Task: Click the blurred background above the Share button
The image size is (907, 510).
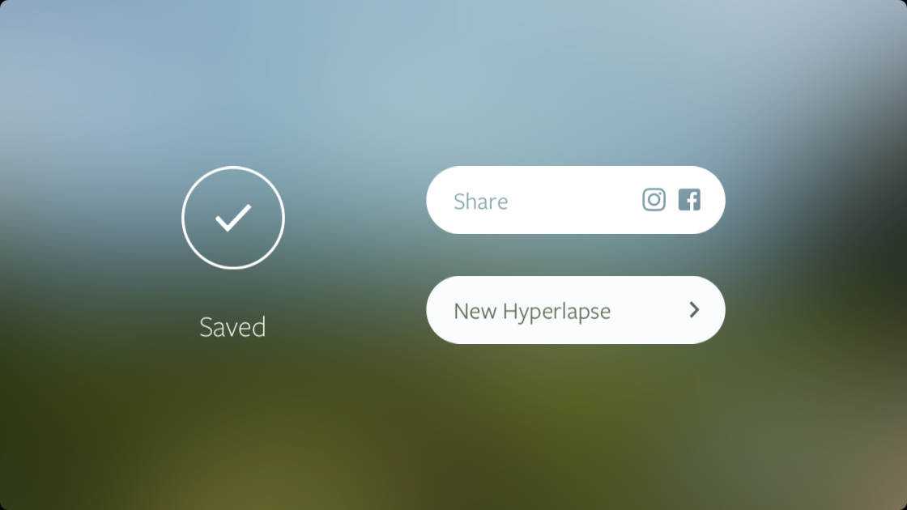Action: click(x=576, y=87)
